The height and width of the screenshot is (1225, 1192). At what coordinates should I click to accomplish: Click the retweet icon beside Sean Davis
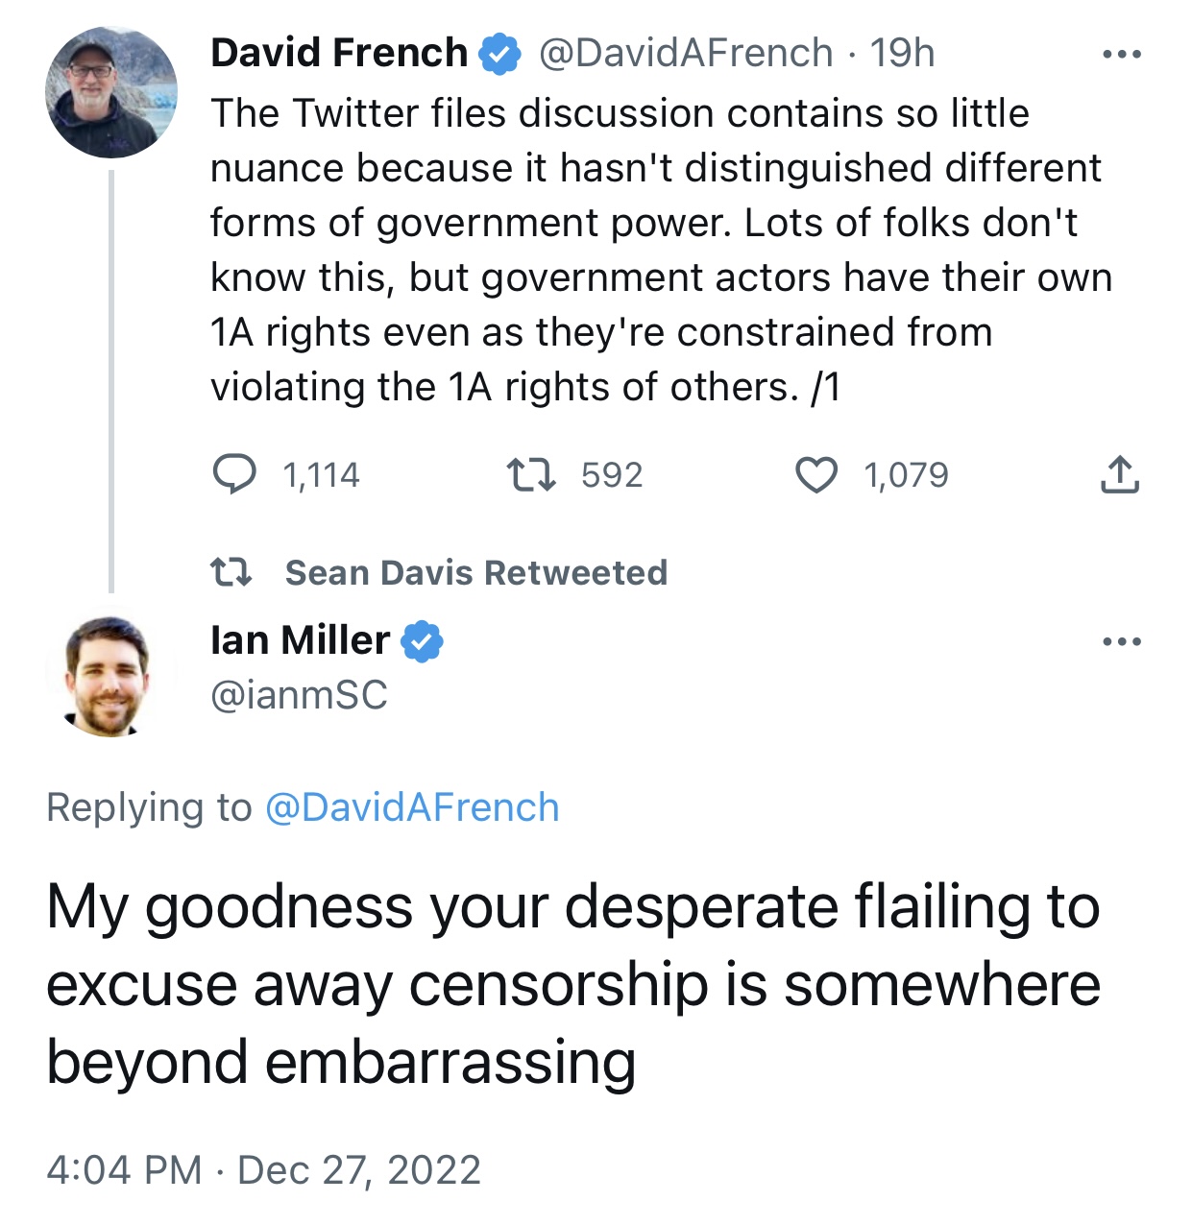point(231,572)
